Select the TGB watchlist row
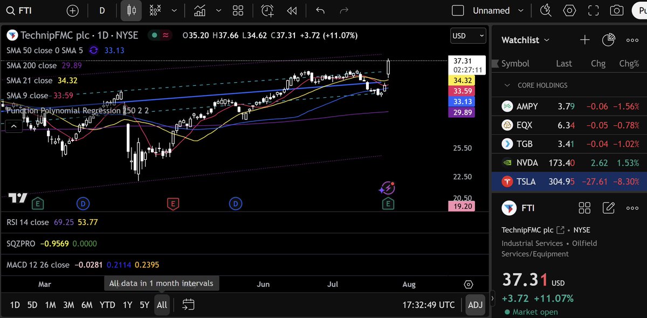This screenshot has height=318, width=647. tap(569, 144)
